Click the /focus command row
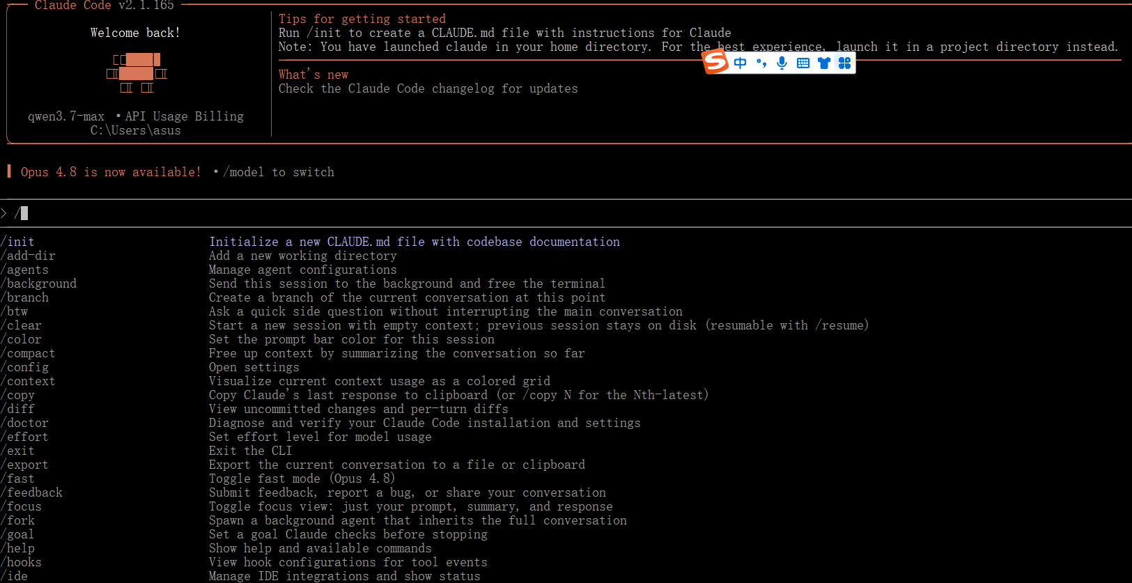The height and width of the screenshot is (583, 1132). tap(307, 506)
